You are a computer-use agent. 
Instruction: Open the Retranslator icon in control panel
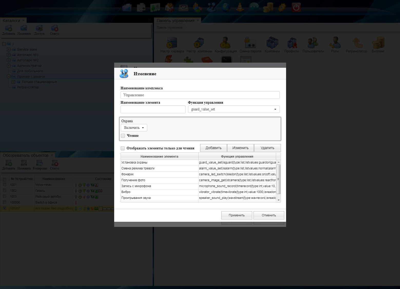coord(356,43)
